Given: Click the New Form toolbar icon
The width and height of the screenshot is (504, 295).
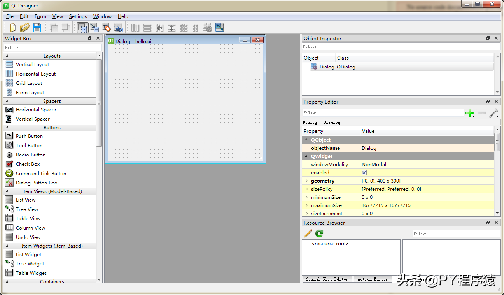Looking at the screenshot, I should 13,27.
